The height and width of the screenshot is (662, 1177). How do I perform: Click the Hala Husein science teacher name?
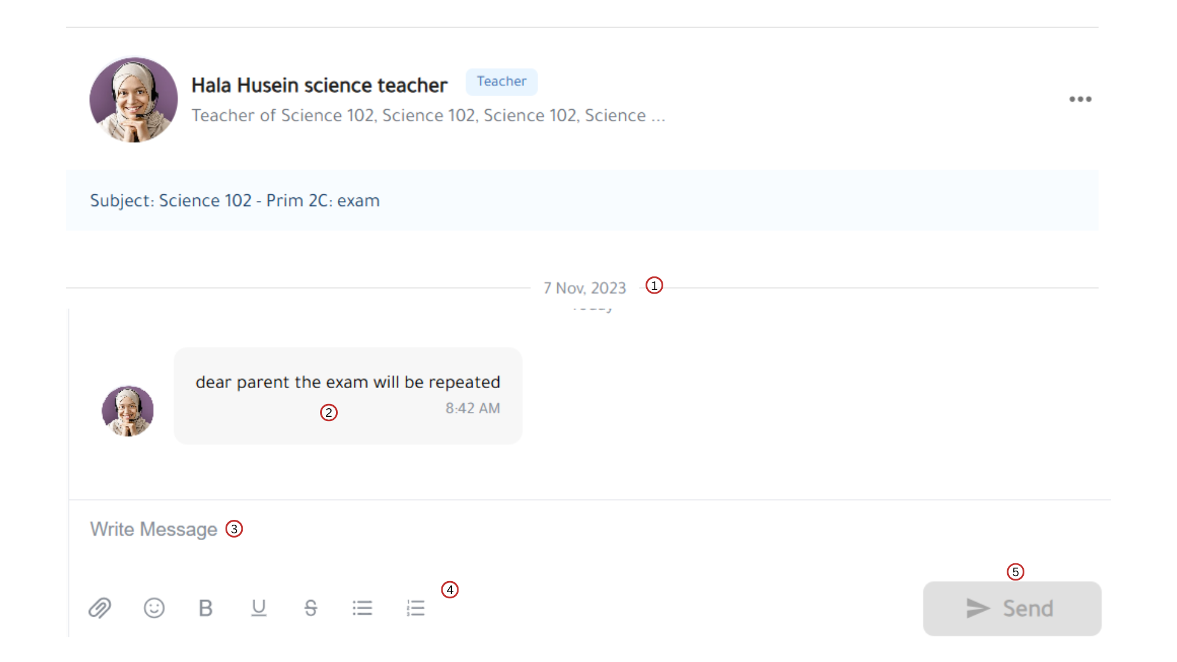point(319,85)
